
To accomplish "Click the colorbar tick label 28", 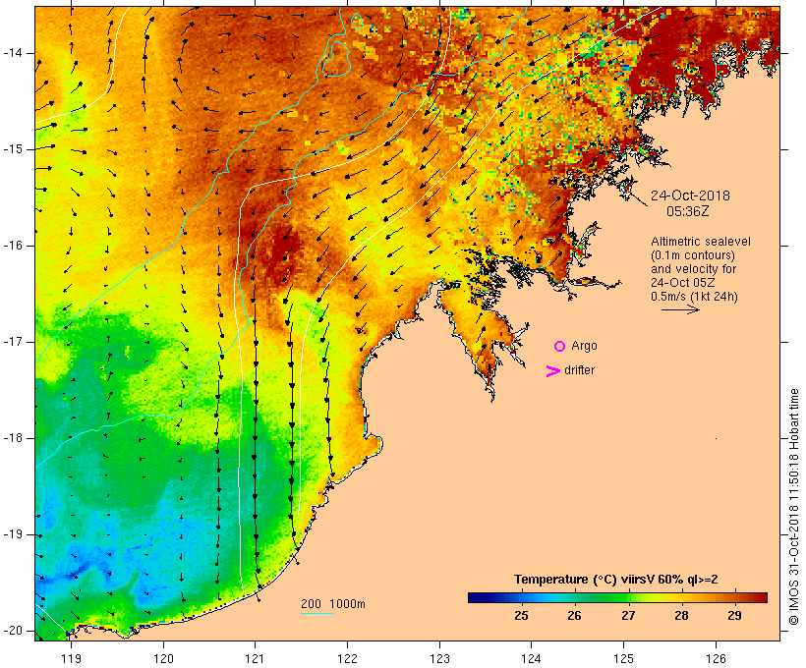I will pyautogui.click(x=681, y=616).
